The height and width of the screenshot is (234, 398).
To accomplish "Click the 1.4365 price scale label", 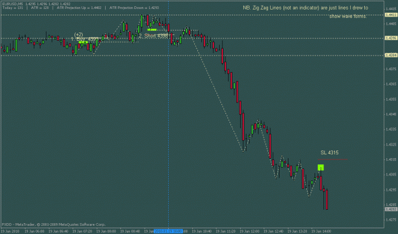I will (391, 84).
